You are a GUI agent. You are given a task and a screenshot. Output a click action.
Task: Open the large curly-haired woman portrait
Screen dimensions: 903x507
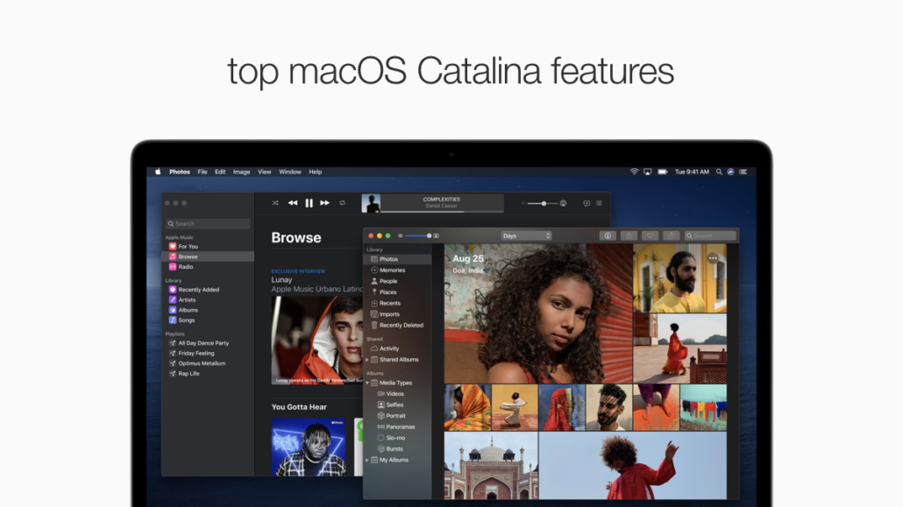tap(538, 313)
